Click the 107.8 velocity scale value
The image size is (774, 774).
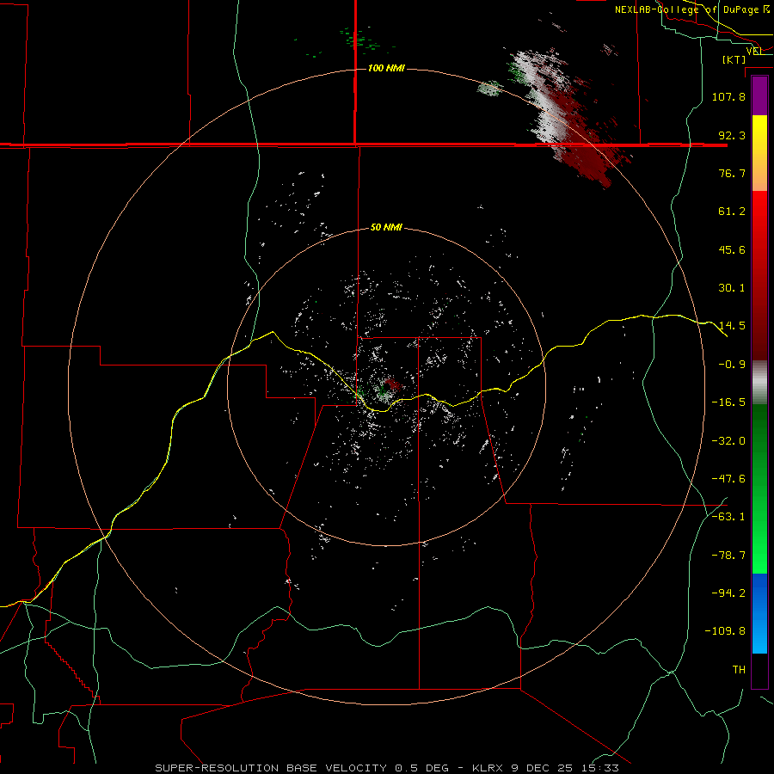tap(728, 96)
